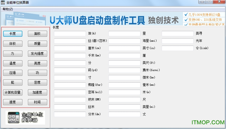Select the 面积 category button
226x129 pixels.
click(37, 34)
